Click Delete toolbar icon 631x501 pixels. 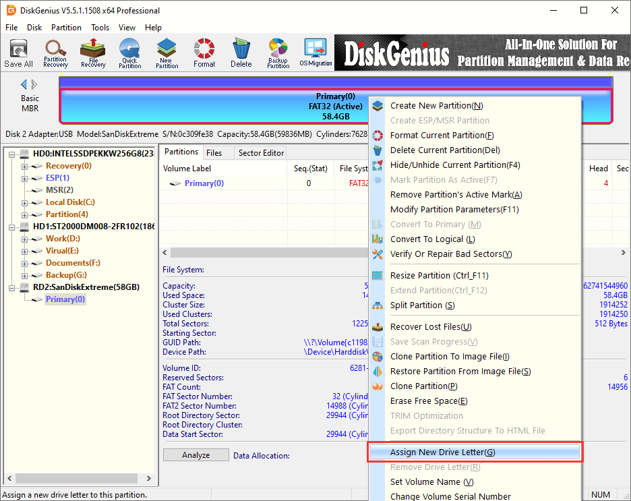click(x=241, y=53)
